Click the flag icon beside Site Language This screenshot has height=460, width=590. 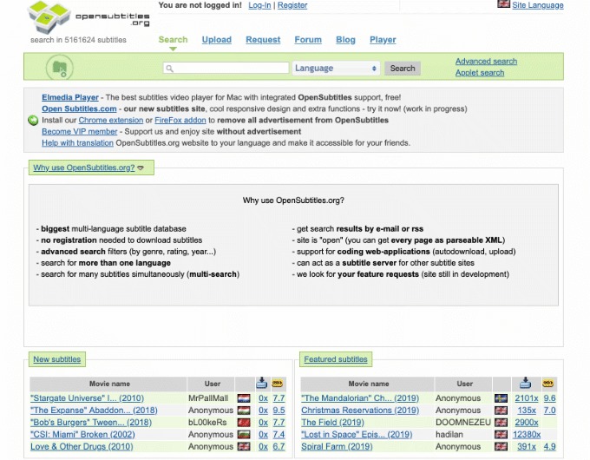(503, 4)
